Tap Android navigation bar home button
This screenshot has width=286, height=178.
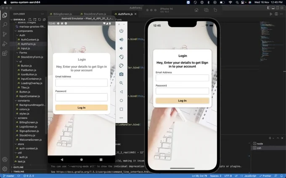click(x=82, y=160)
